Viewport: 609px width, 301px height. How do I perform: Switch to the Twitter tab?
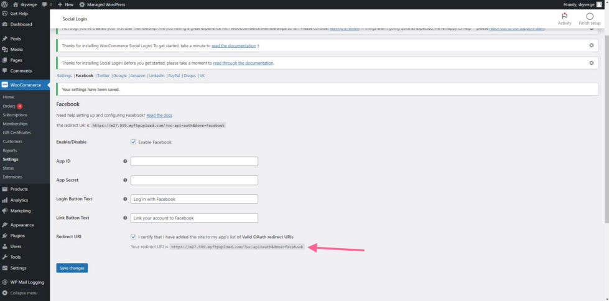(103, 76)
